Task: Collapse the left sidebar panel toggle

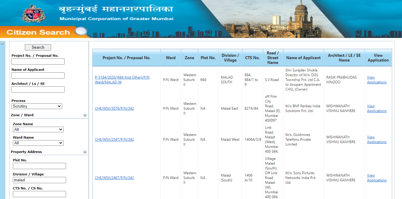Action: point(2,43)
